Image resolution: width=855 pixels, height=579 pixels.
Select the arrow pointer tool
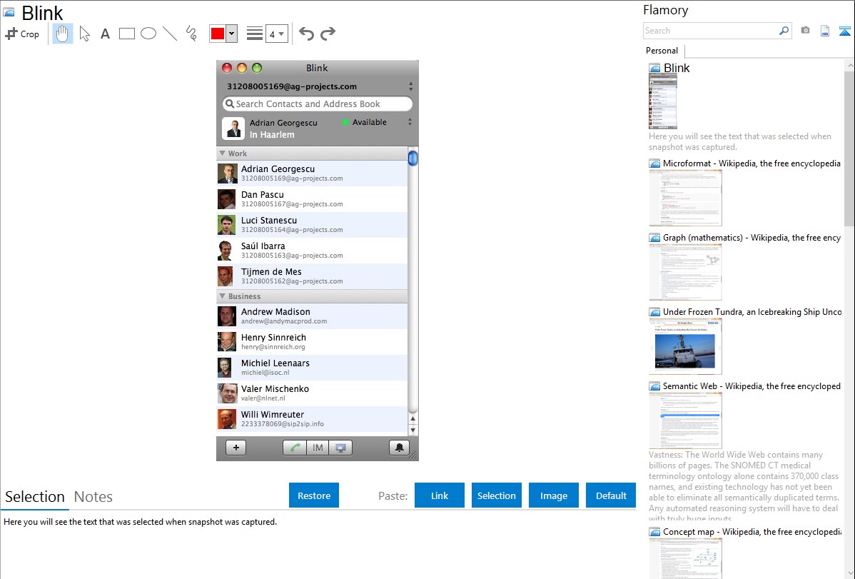(84, 34)
